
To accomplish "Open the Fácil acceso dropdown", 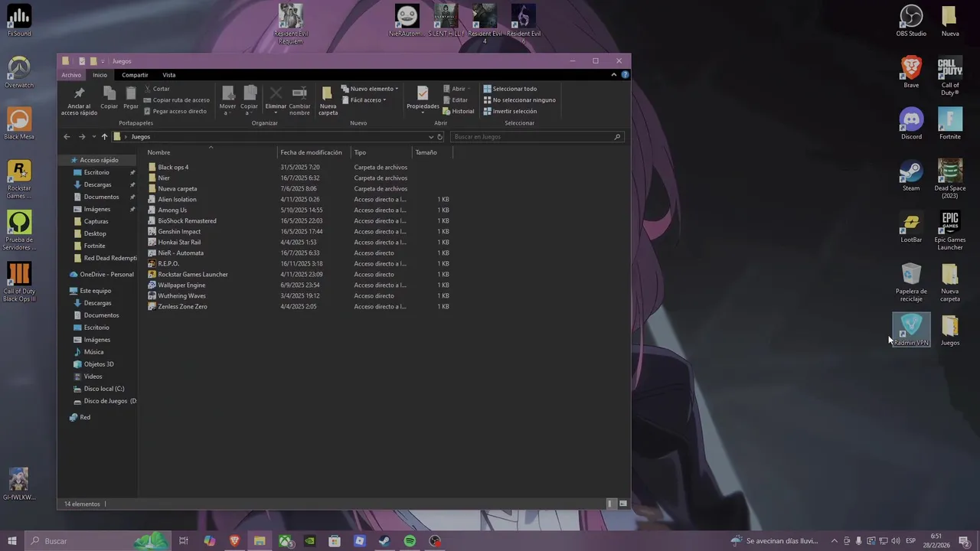I will click(364, 100).
